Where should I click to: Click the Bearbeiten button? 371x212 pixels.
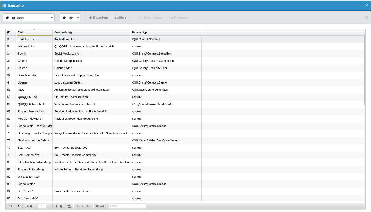(150, 17)
